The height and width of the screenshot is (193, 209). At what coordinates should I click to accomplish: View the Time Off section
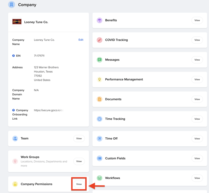[197, 139]
